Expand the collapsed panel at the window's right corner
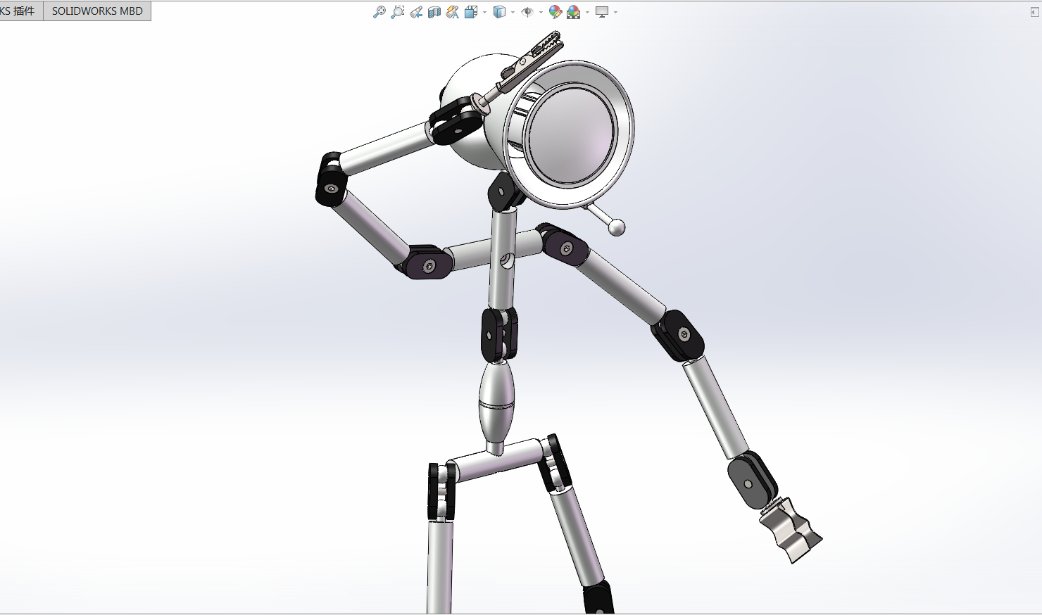 click(1034, 12)
